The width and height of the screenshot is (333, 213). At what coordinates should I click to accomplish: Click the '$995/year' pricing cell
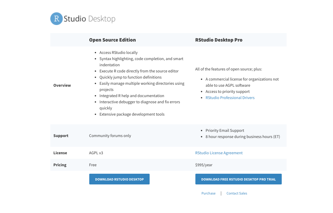204,165
